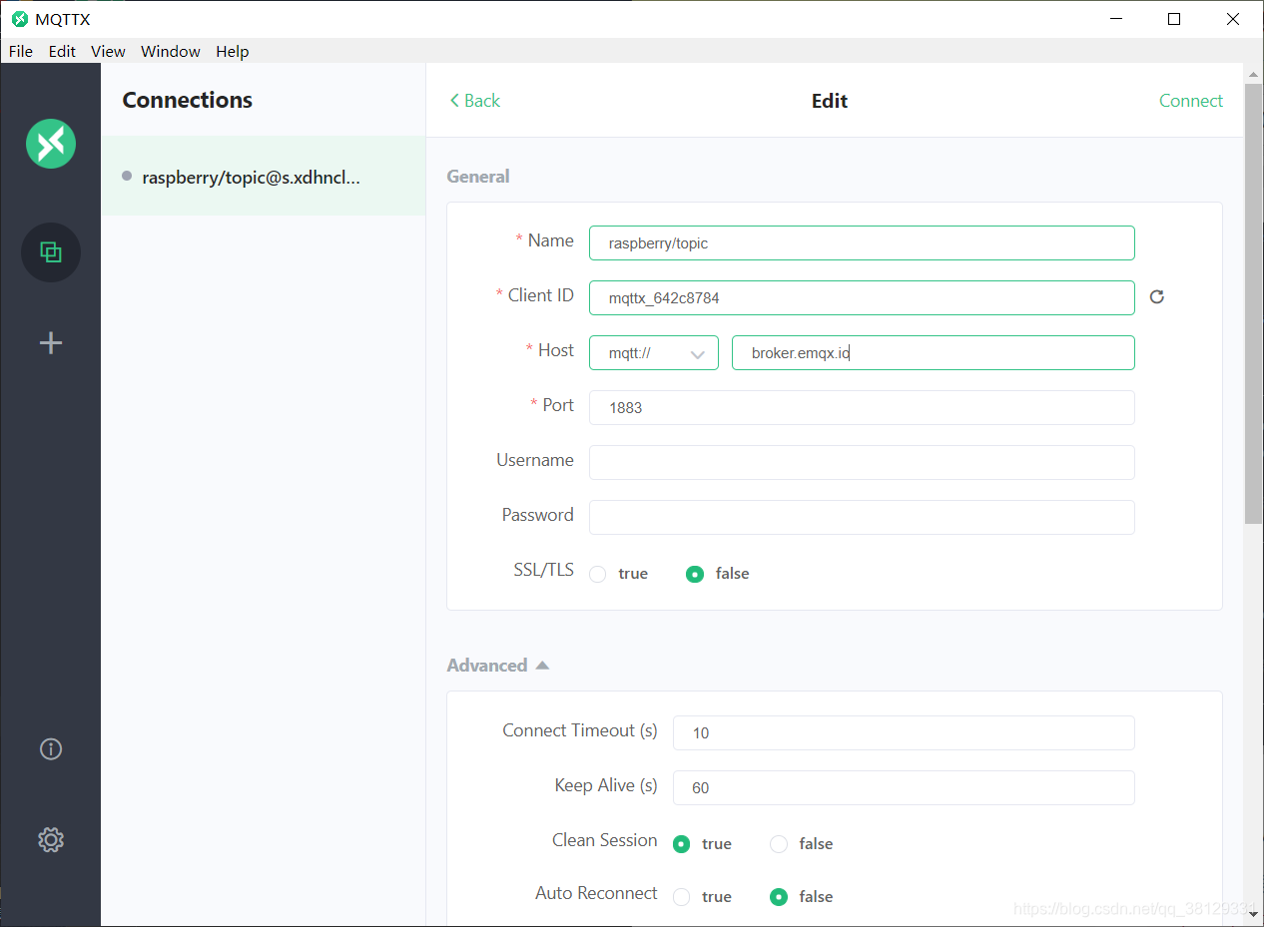Click the Connections panel heading
Screen dimensions: 1264x927
click(x=188, y=100)
